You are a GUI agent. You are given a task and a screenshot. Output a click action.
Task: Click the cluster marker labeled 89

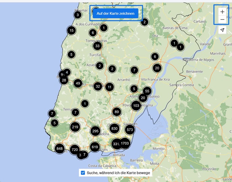point(117,112)
